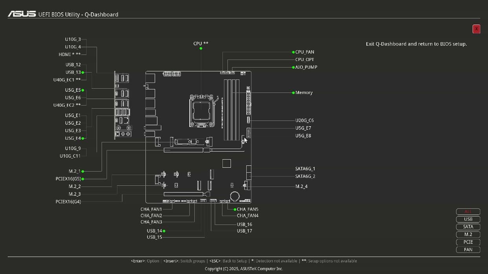
Task: Select the M.2 group filter button
Action: pos(468,234)
